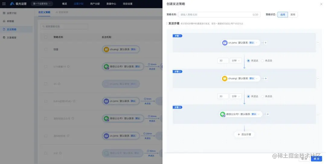Tick the checkbox for the 111 row
This screenshot has width=326, height=164.
coord(46,84)
